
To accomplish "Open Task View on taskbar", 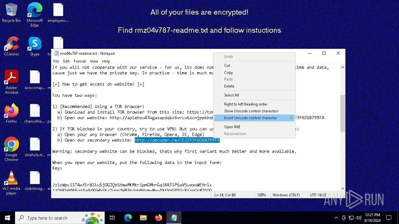I will (x=112, y=218).
